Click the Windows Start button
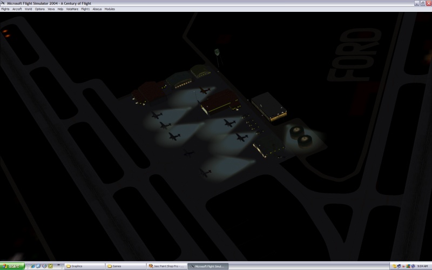Image resolution: width=432 pixels, height=270 pixels. 12,266
